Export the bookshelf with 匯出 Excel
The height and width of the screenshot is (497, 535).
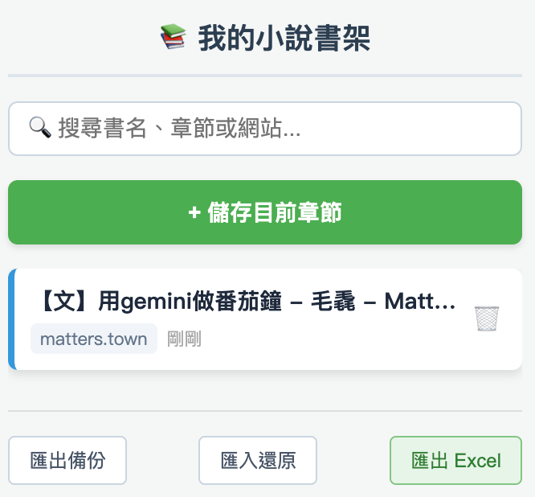455,461
